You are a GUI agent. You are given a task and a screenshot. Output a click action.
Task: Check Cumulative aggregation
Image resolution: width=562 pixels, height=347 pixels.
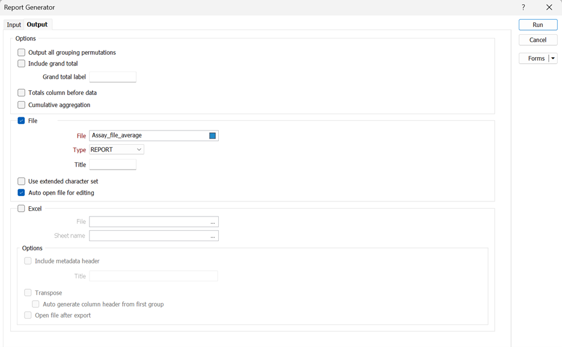(x=21, y=105)
